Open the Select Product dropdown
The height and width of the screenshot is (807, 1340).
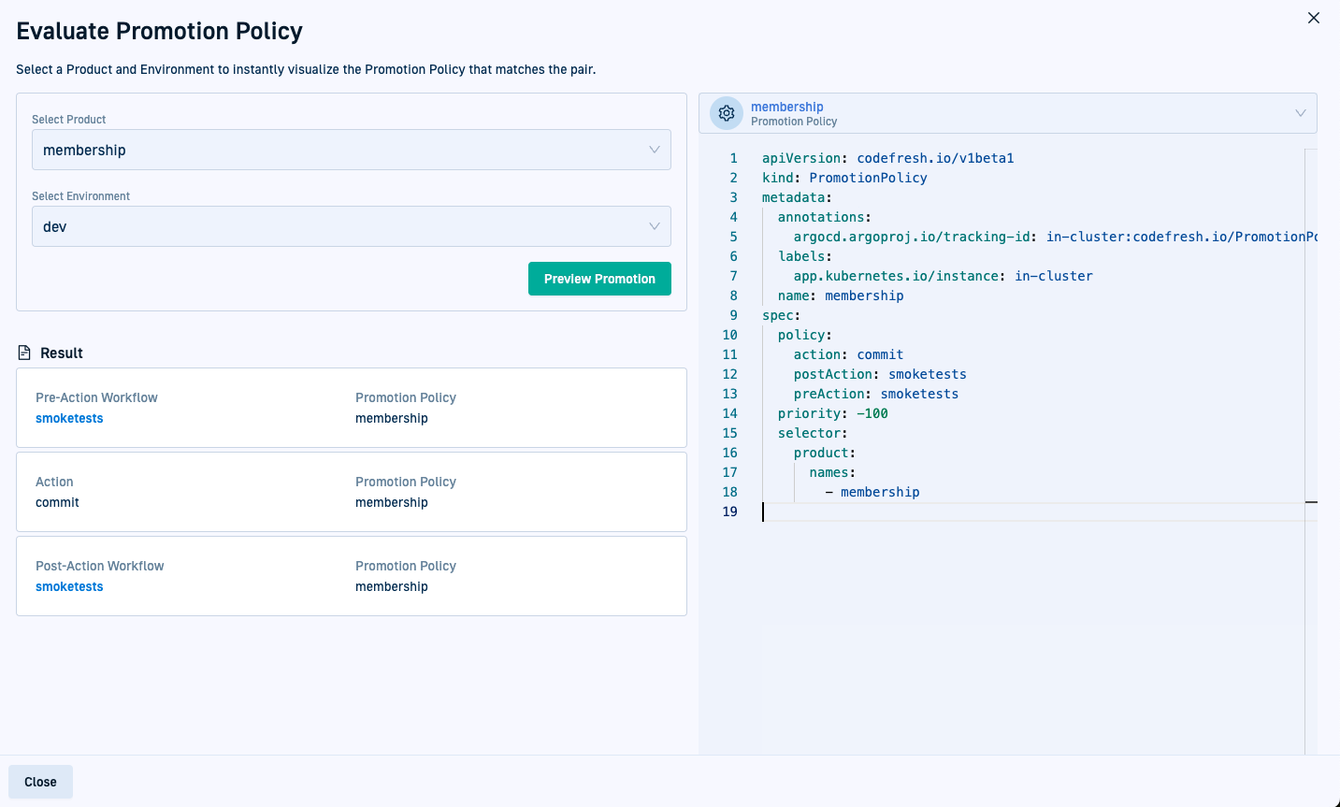tap(351, 150)
